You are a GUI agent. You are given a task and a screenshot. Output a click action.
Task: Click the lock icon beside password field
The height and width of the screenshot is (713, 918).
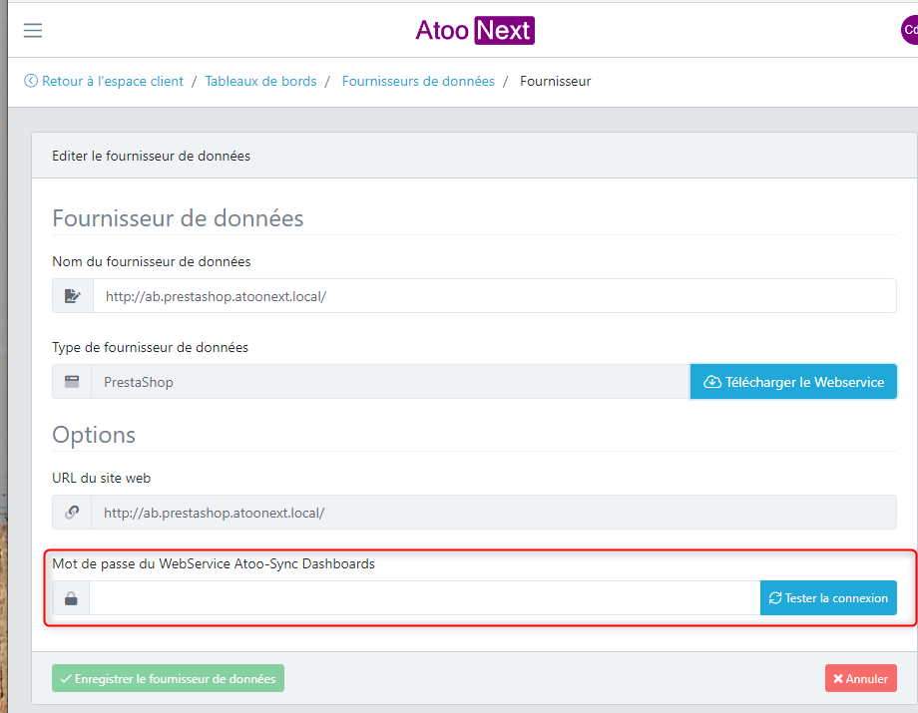click(x=71, y=598)
